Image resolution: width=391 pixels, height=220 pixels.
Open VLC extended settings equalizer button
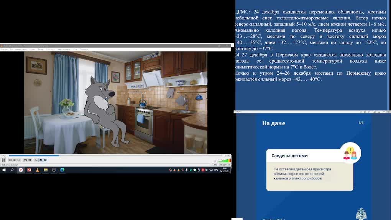(x=30, y=160)
